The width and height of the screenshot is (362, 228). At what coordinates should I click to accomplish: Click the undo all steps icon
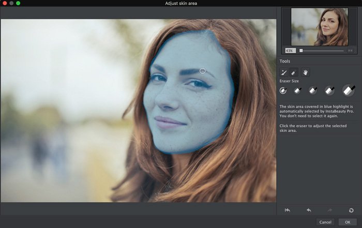288,210
